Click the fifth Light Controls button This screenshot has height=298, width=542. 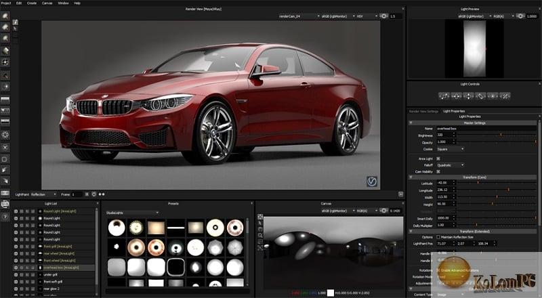click(x=493, y=96)
